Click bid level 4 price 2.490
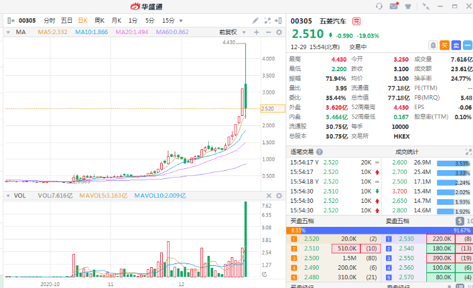This screenshot has height=288, width=473. click(312, 267)
